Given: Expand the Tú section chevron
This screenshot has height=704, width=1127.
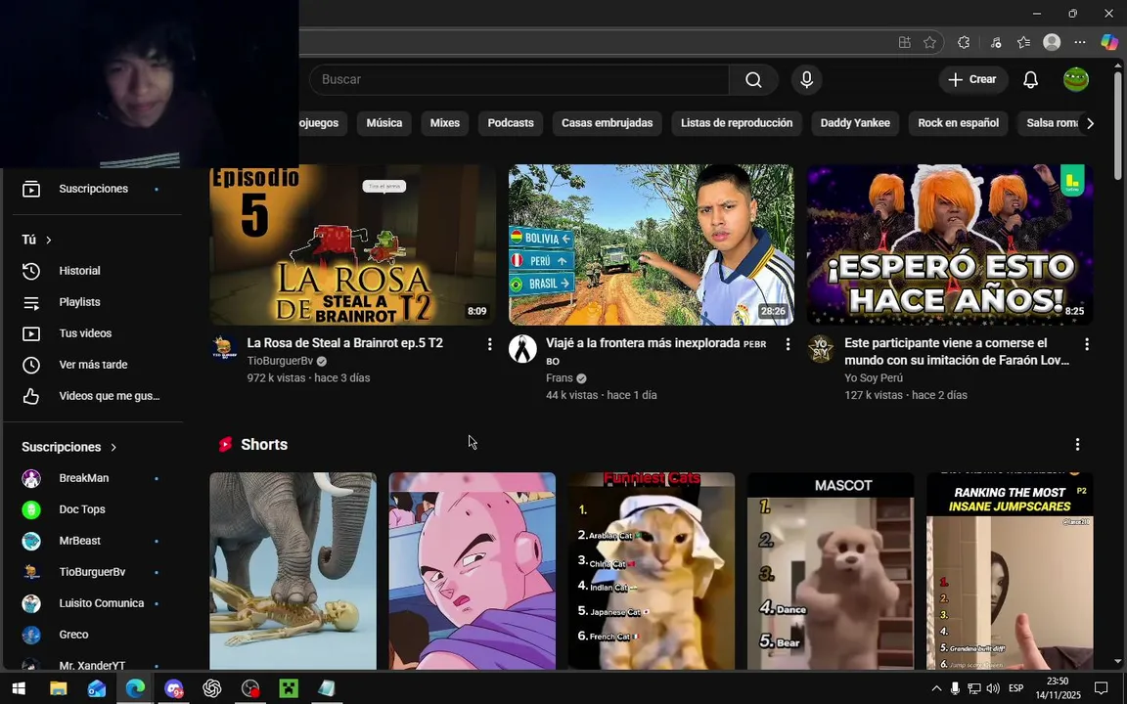Looking at the screenshot, I should coord(49,240).
